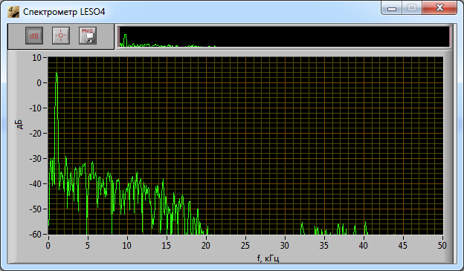The image size is (464, 271).
Task: Toggle the dB scale button
Action: click(x=34, y=36)
